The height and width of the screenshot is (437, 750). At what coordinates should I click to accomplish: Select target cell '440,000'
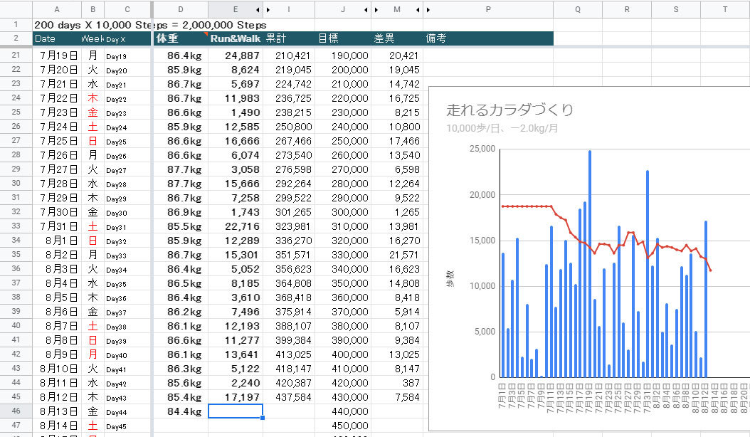[x=343, y=411]
